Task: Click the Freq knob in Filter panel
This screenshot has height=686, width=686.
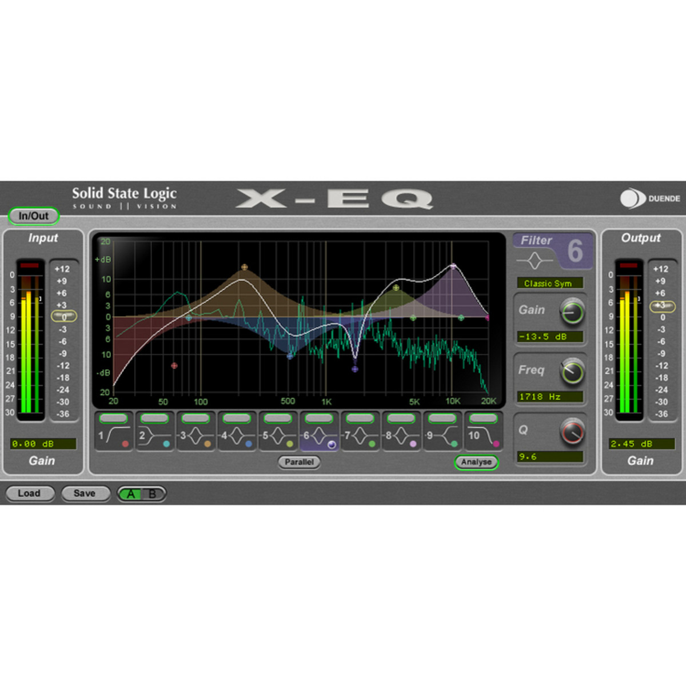Action: (x=572, y=372)
